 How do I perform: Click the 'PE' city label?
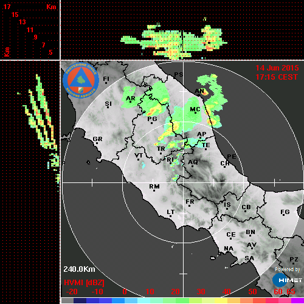coord(232,157)
